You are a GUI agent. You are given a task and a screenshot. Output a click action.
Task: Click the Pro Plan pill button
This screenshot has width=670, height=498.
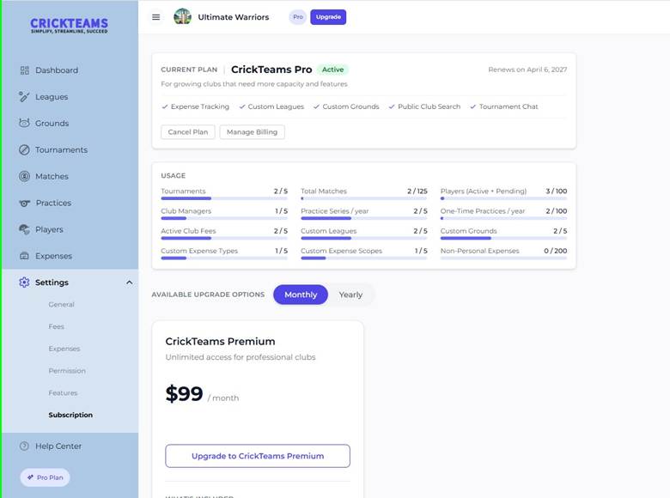46,477
